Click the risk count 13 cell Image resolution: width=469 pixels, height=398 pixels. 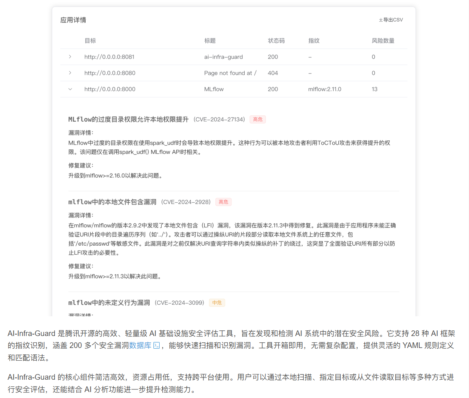tap(375, 89)
